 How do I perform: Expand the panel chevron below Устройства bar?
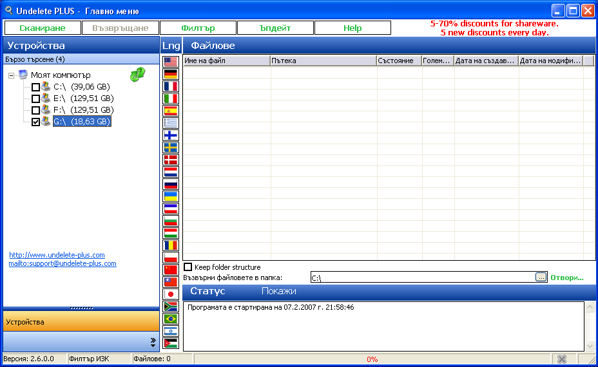[153, 343]
